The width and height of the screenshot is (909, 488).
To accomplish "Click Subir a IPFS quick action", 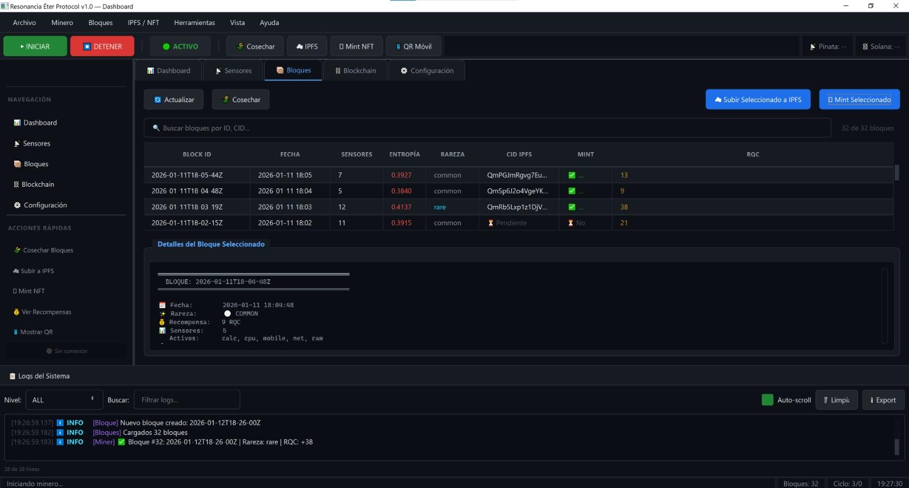I will pyautogui.click(x=37, y=271).
